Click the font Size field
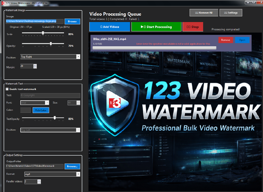 pos(72,103)
